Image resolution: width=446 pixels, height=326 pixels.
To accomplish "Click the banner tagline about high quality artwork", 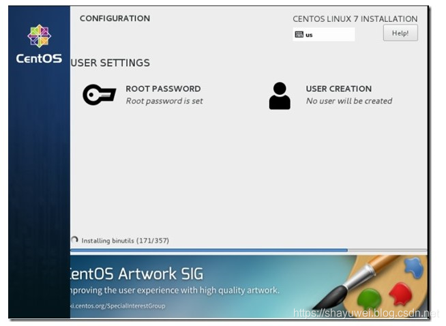I will click(174, 291).
